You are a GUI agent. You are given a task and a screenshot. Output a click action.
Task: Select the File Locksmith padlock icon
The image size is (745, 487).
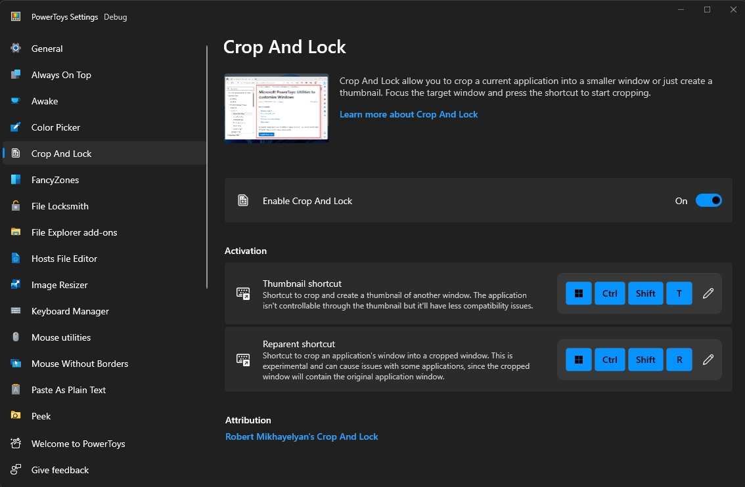coord(16,205)
